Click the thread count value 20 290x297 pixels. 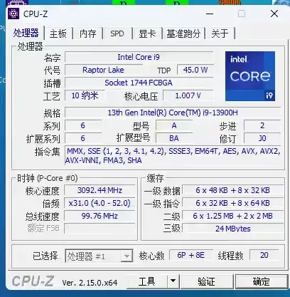(264, 255)
